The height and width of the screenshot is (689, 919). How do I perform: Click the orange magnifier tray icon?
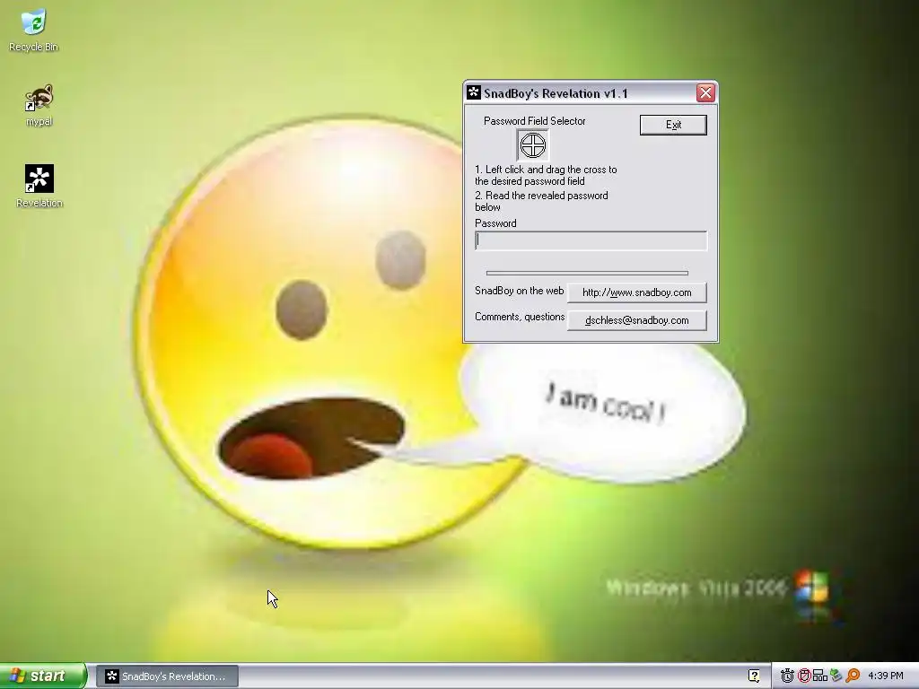point(853,676)
